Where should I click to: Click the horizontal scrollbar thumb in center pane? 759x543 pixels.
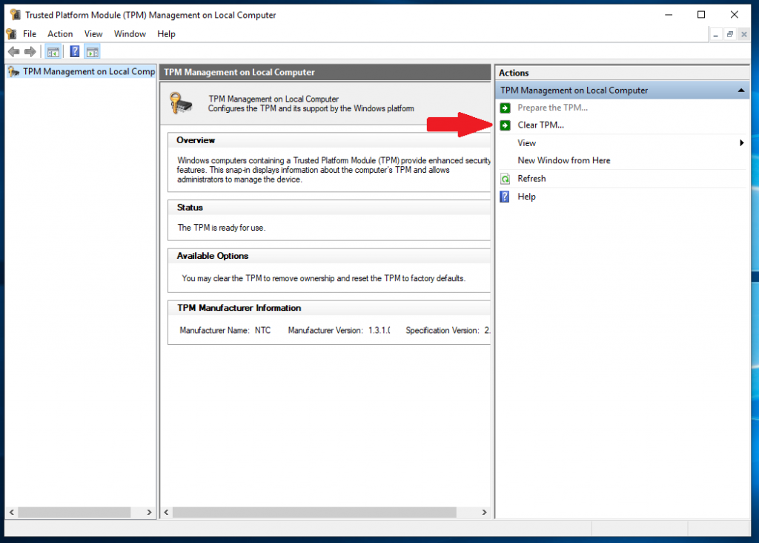tap(314, 512)
